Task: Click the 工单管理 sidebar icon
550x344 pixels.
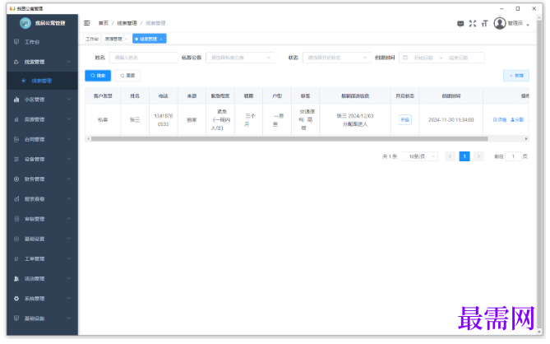Action: point(16,258)
